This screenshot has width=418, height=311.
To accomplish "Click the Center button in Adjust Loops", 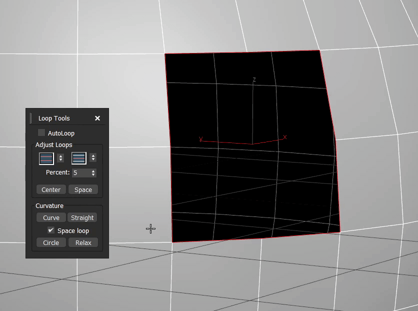I will 50,189.
